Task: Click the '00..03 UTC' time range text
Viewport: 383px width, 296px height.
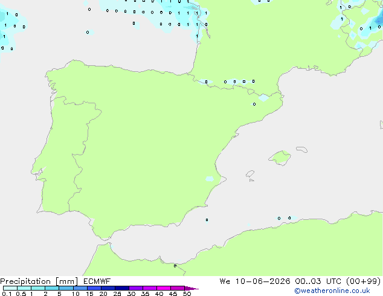Action: pyautogui.click(x=318, y=282)
